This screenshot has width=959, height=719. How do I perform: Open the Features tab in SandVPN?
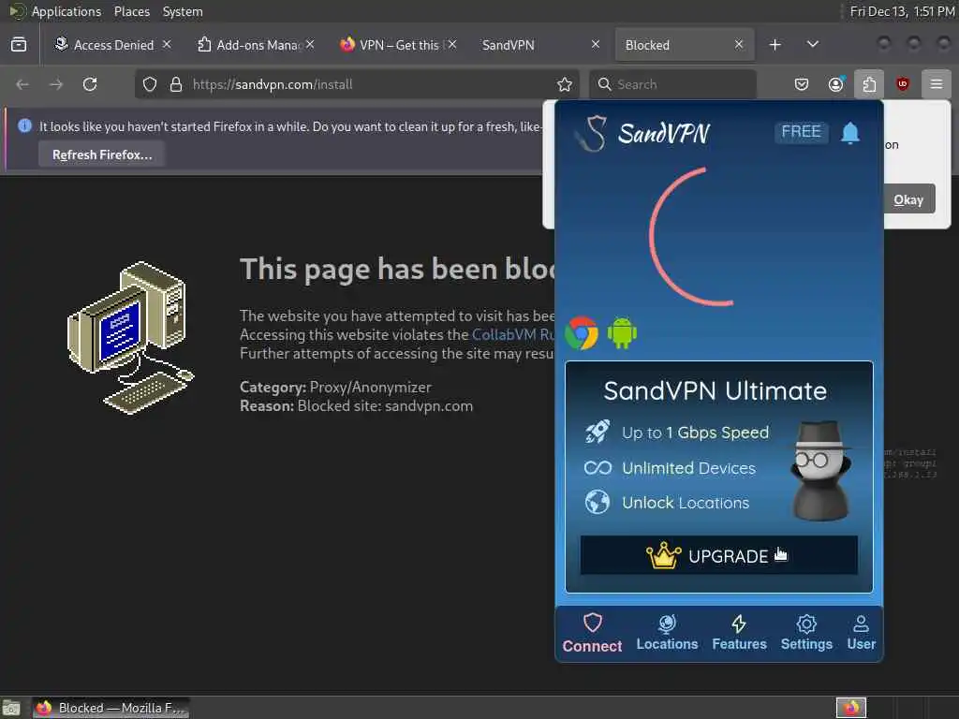(739, 634)
